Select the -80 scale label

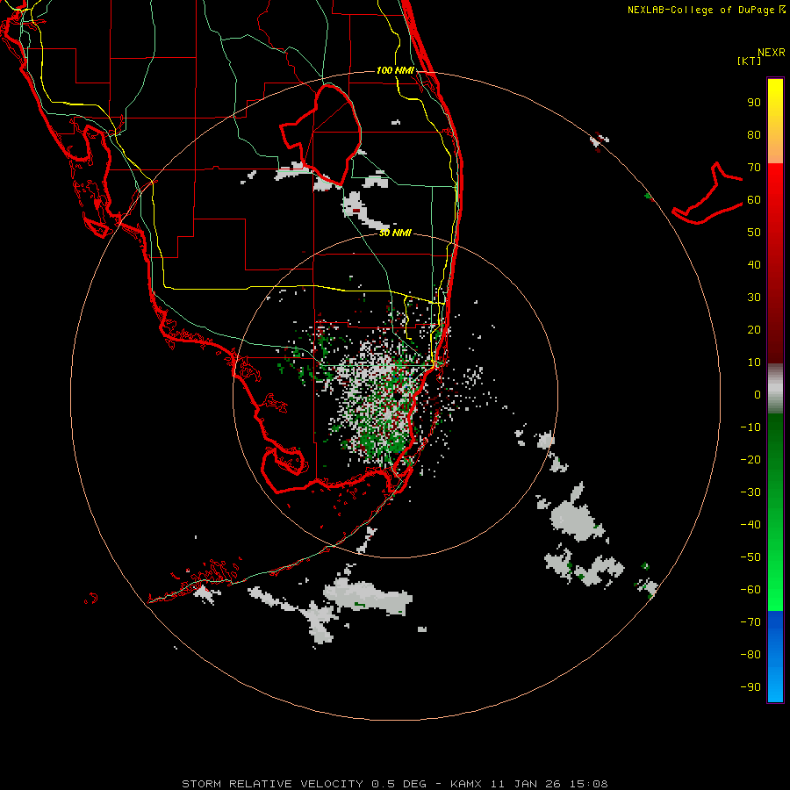(x=750, y=655)
